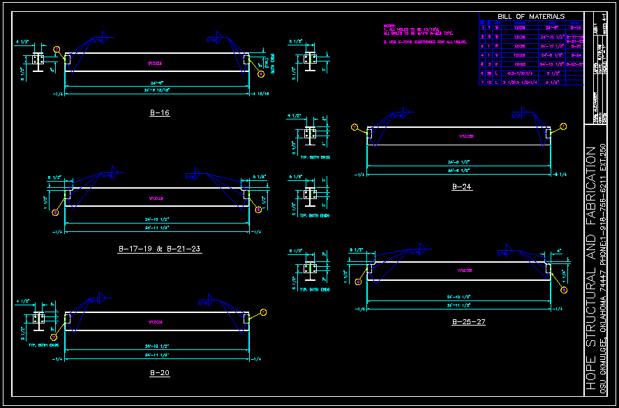The height and width of the screenshot is (408, 619).
Task: Select the B-16 beam label
Action: point(160,113)
